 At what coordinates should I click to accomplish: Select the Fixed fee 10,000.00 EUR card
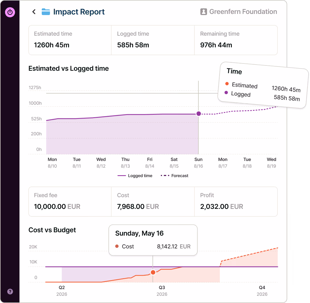pyautogui.click(x=70, y=202)
